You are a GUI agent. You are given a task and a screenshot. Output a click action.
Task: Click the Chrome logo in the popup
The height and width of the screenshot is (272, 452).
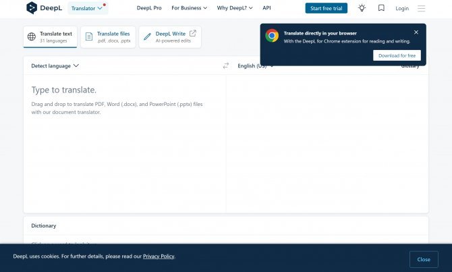click(272, 36)
